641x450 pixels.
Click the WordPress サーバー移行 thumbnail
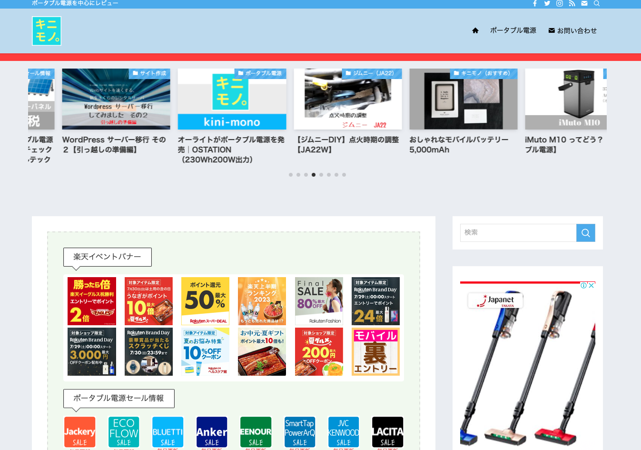coord(116,99)
